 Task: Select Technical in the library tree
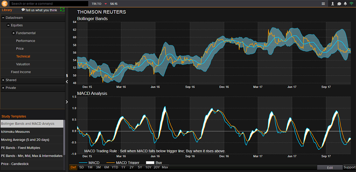point(23,56)
